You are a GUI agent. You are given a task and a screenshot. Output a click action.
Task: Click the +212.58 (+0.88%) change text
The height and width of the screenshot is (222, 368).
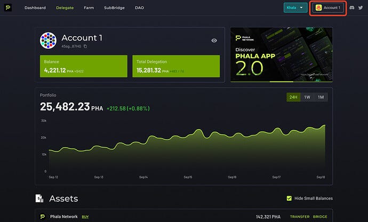[128, 108]
